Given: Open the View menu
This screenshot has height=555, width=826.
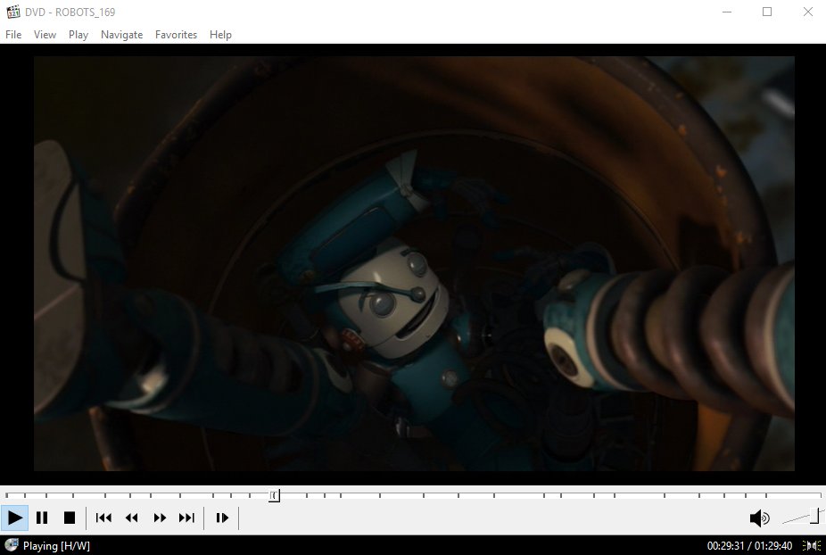Looking at the screenshot, I should (x=45, y=35).
